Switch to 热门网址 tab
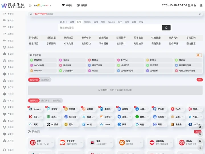 click(x=45, y=101)
